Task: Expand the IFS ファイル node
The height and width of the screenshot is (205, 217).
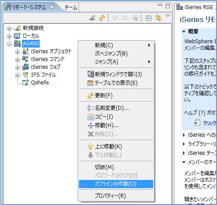Action: tap(17, 75)
